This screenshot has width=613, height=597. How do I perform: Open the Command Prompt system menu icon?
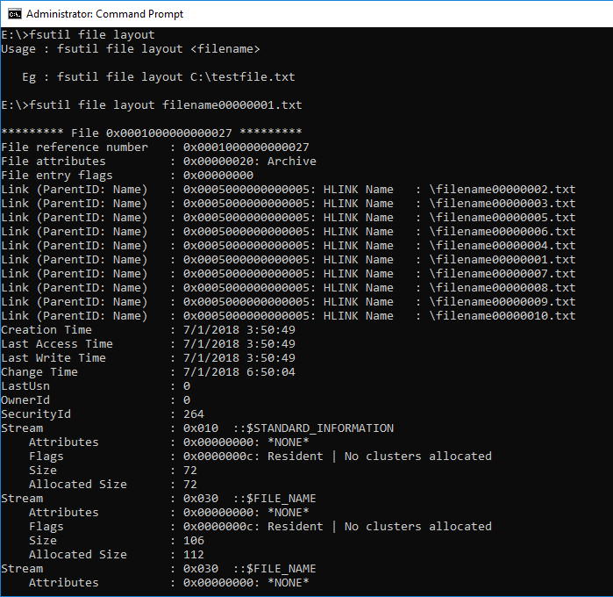14,14
